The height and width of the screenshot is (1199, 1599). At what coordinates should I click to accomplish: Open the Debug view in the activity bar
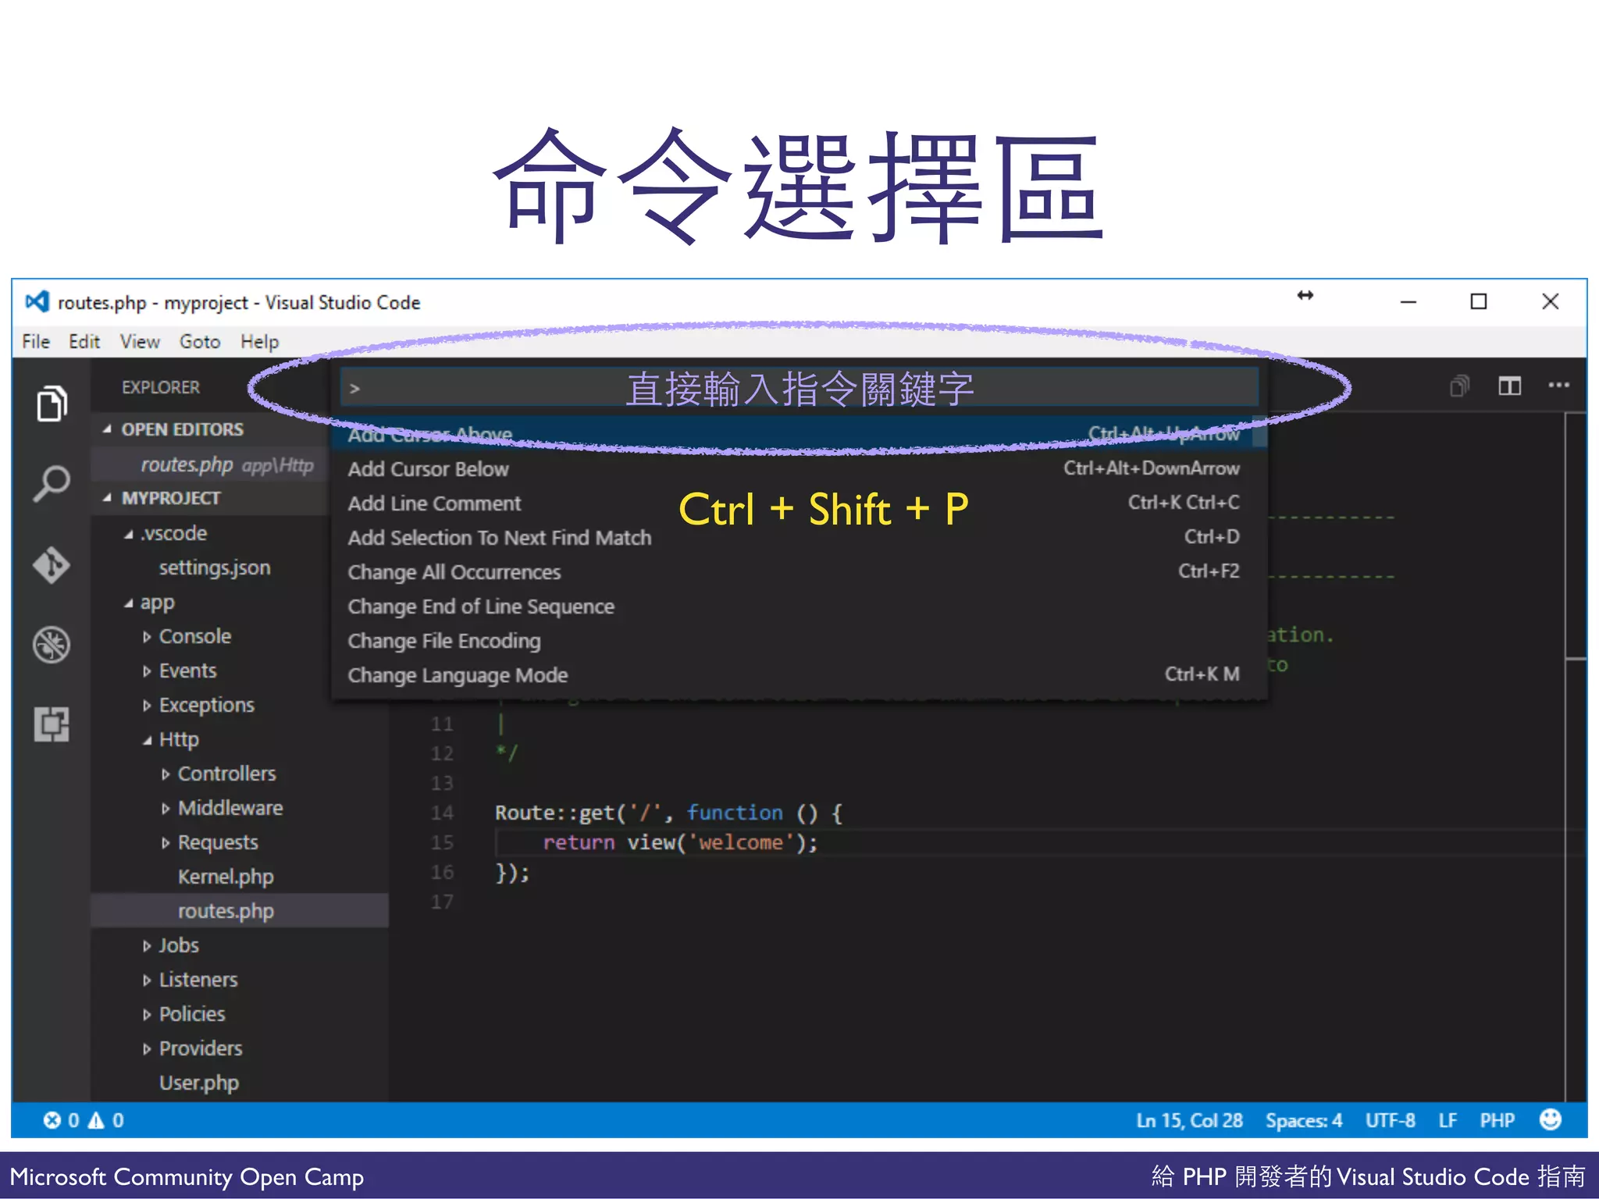click(x=52, y=645)
